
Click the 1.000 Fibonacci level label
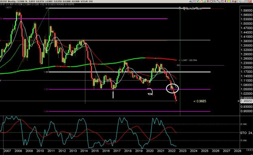(x=46, y=72)
